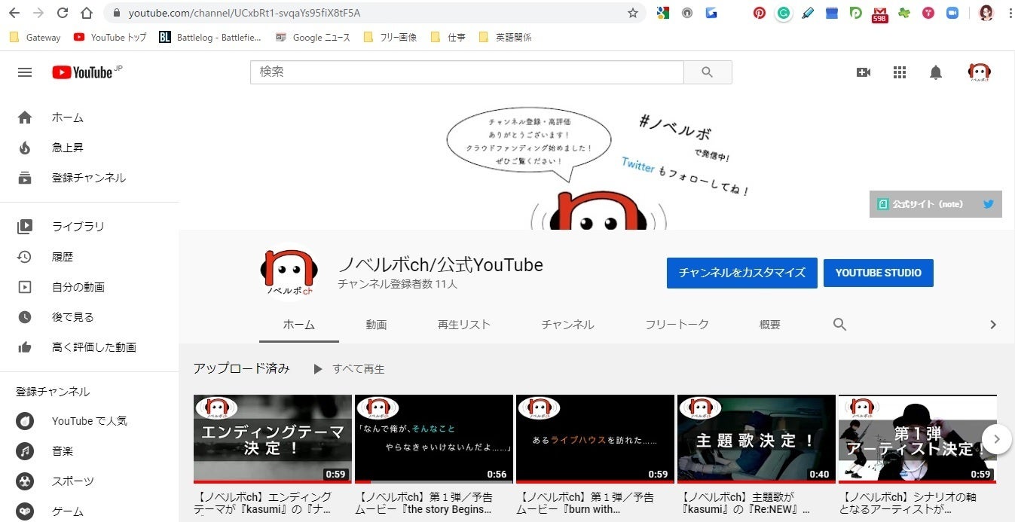Open the notifications bell
The image size is (1015, 522).
(935, 72)
